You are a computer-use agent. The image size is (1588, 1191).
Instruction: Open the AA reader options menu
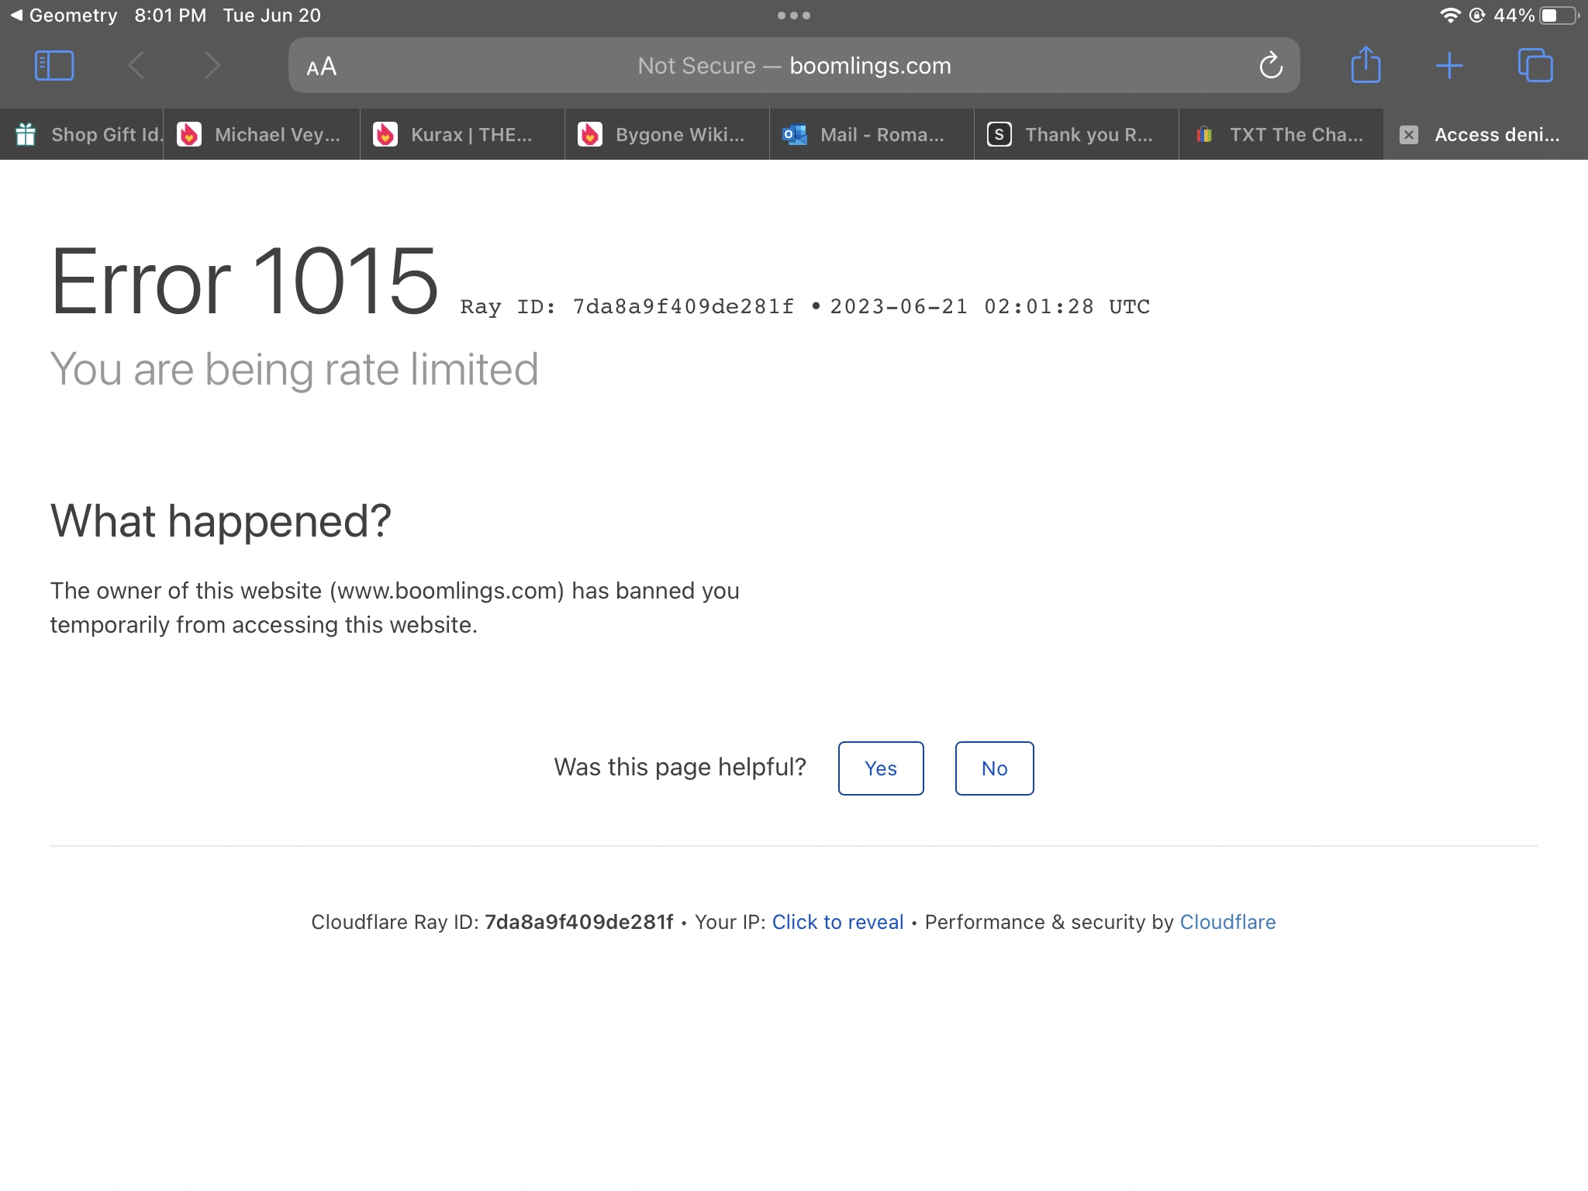pos(322,67)
